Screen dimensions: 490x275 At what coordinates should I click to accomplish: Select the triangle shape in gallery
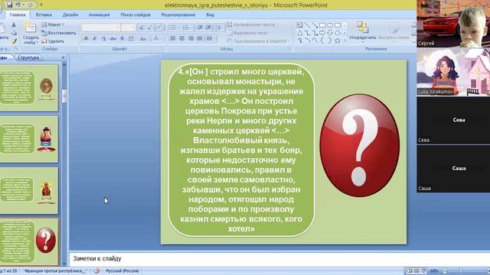tap(299, 33)
